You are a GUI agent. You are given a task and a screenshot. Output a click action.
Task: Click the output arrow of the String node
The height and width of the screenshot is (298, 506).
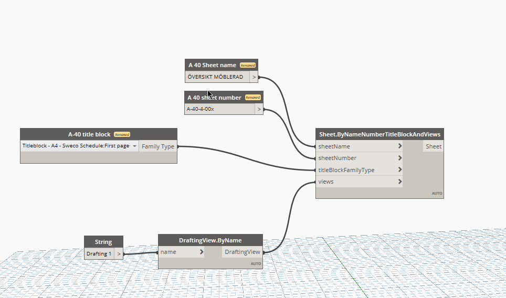(119, 254)
